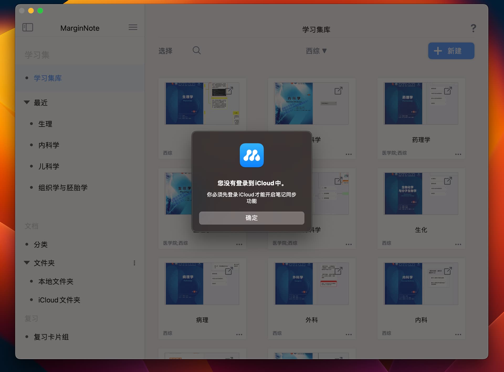Open the 内科 card external-window icon
This screenshot has height=372, width=504.
448,271
